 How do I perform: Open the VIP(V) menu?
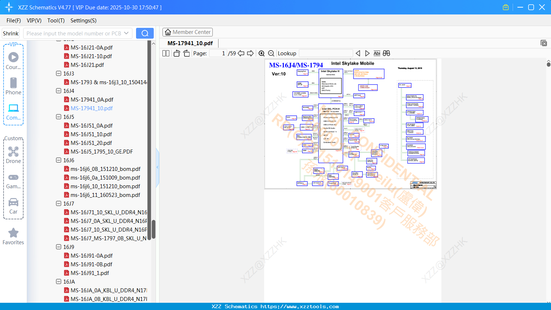coord(34,21)
